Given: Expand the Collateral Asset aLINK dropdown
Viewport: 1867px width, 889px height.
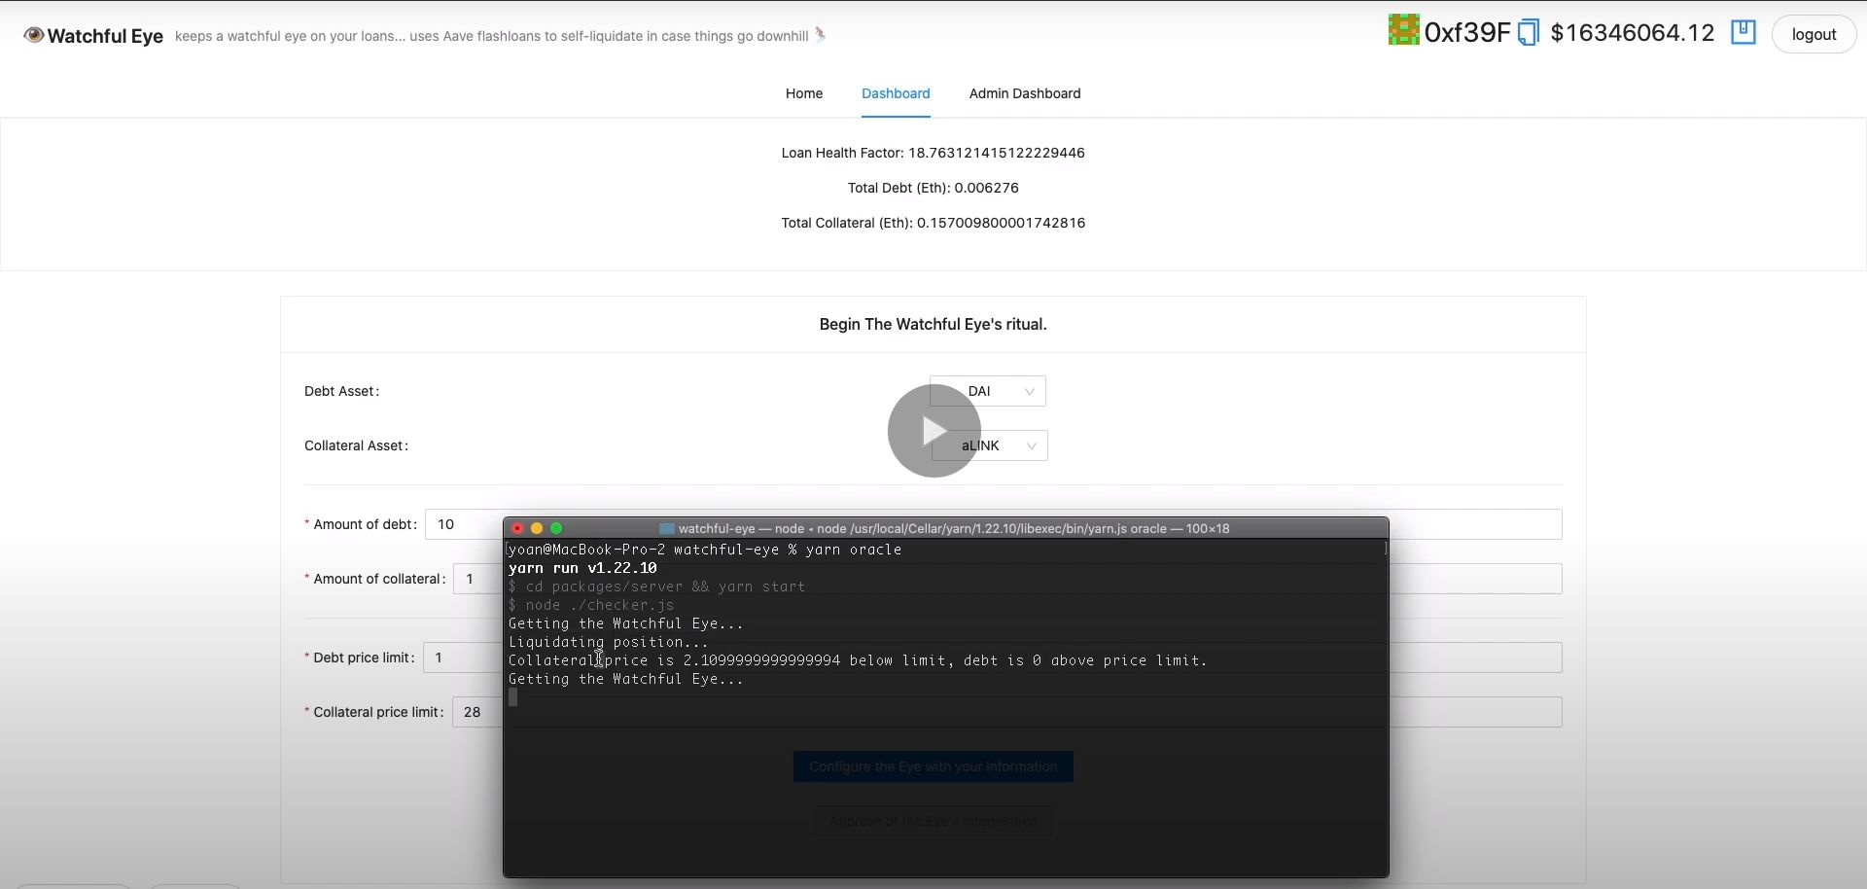Looking at the screenshot, I should click(989, 445).
